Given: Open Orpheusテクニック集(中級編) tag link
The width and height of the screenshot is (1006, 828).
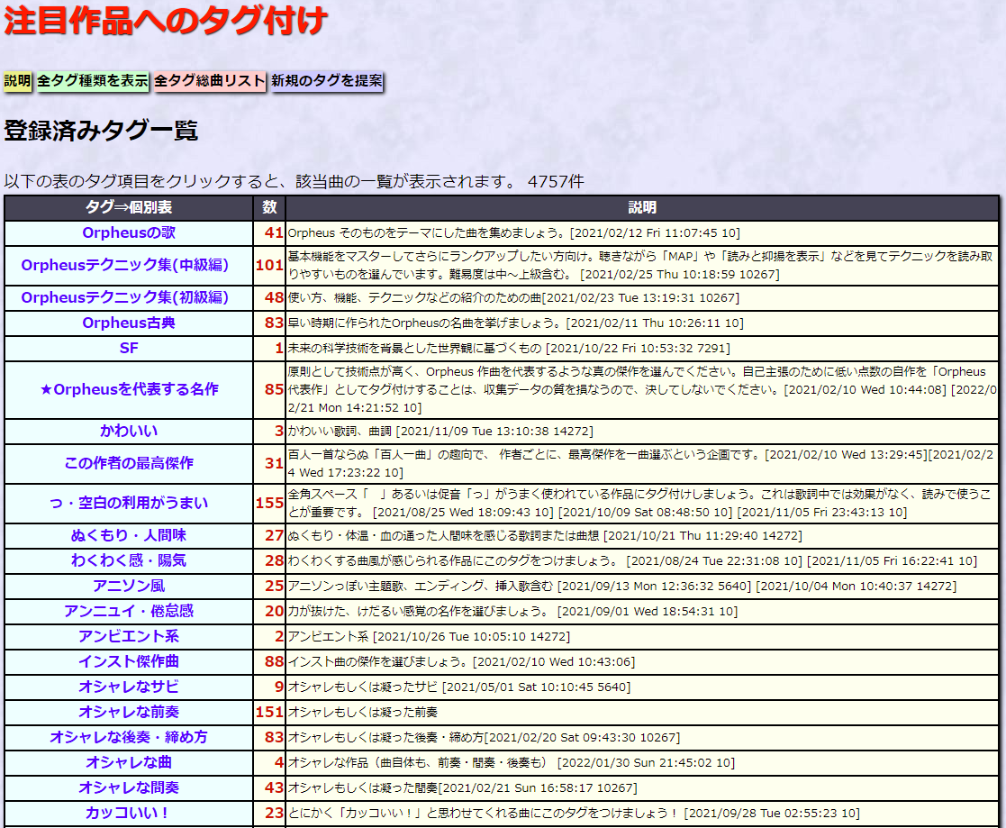Looking at the screenshot, I should [x=125, y=265].
